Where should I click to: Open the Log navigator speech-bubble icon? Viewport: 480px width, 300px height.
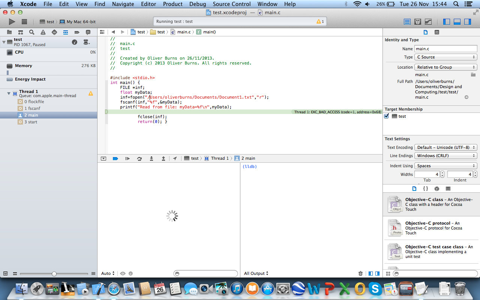click(88, 32)
